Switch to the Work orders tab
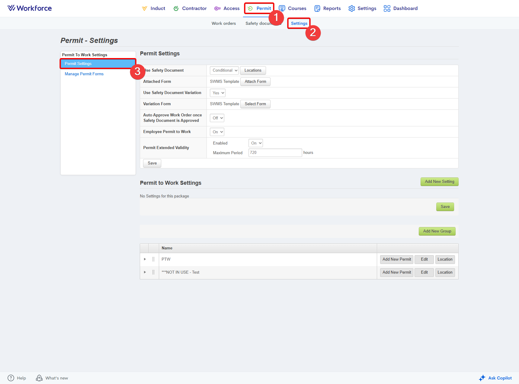Screen dimensions: 519x384 (x=223, y=23)
